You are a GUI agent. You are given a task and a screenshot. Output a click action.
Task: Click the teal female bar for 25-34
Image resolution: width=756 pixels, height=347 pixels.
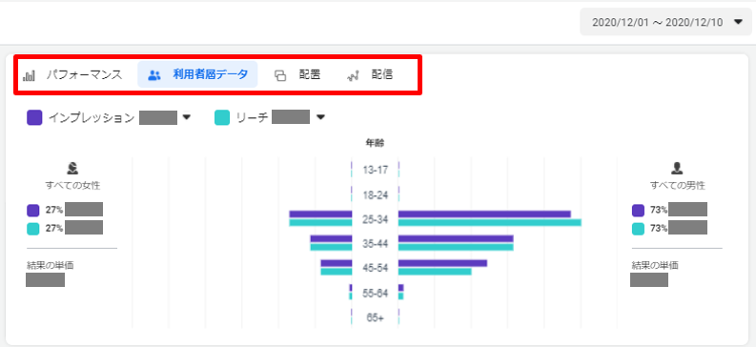320,223
